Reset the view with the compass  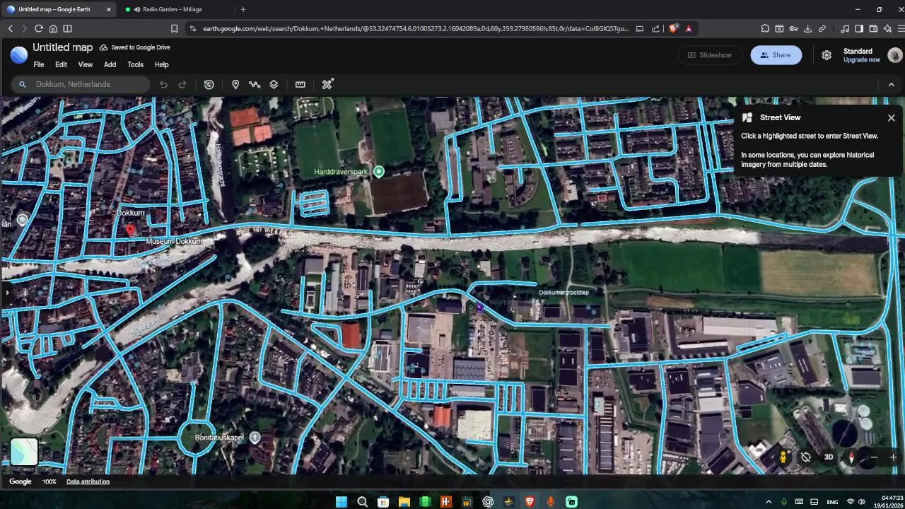[x=851, y=457]
